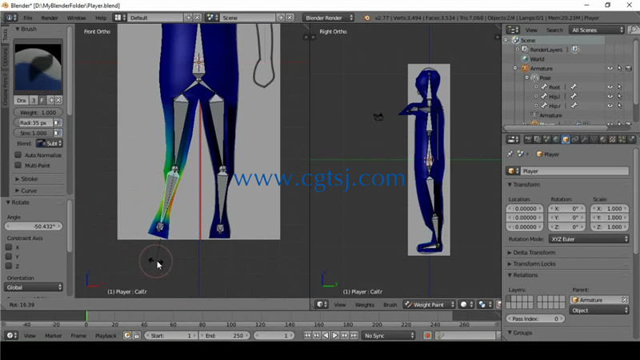Open the XYZ Euler rotation mode dropdown
This screenshot has height=360, width=640.
coord(589,239)
